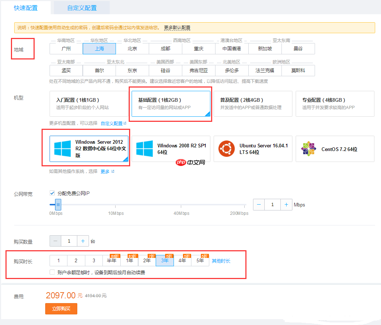
Task: Open the 自定义配置 link under machine types
Action: (x=113, y=124)
